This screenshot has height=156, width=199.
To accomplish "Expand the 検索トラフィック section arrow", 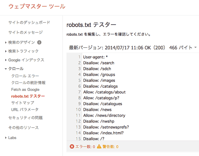I will click(6, 51).
